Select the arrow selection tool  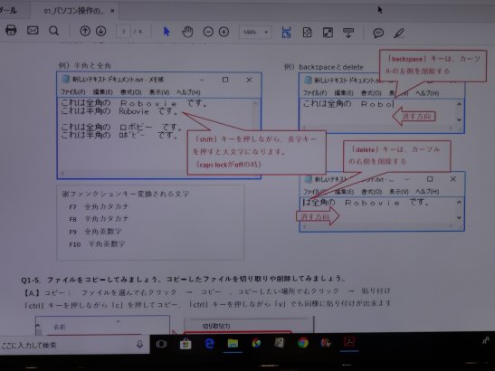point(167,32)
